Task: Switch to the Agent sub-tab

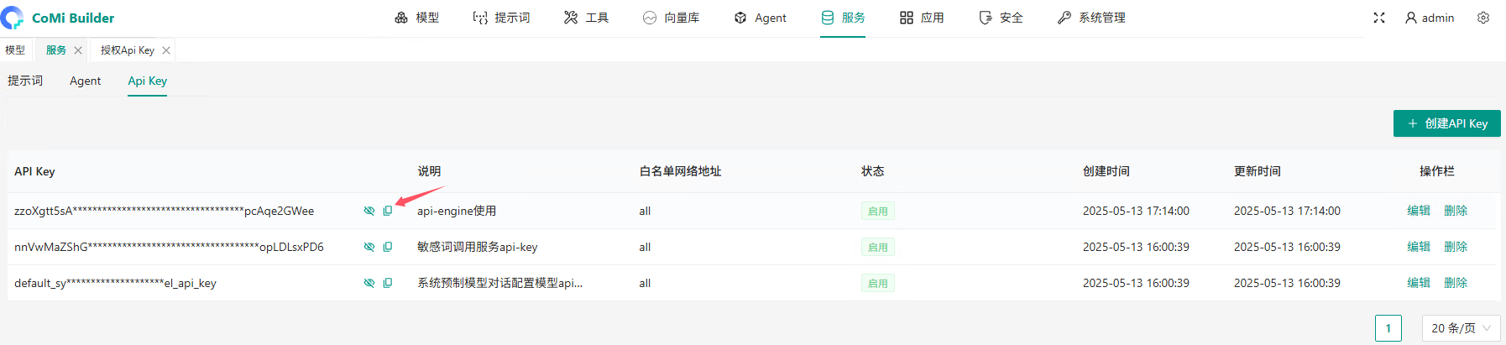Action: (85, 81)
